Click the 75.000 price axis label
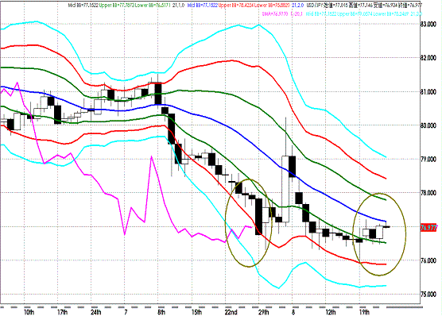Image resolution: width=442 pixels, height=316 pixels. click(428, 295)
